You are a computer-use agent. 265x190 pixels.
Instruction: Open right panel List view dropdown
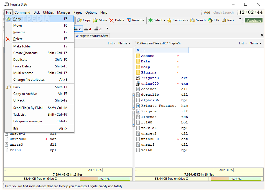[243, 43]
